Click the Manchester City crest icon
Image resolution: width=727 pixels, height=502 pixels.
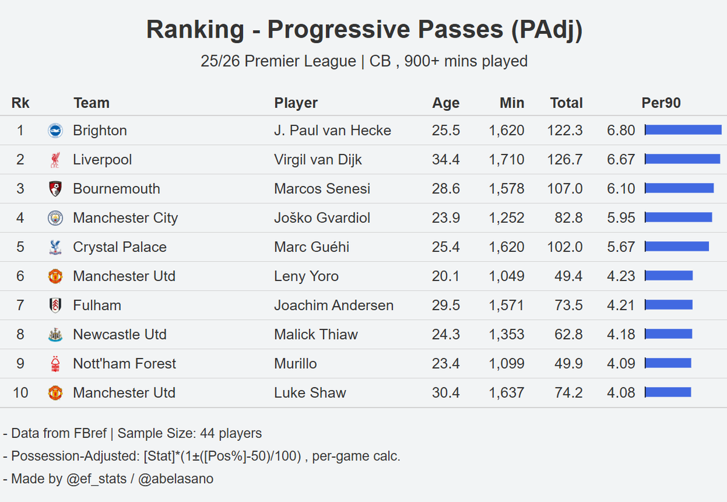click(x=55, y=218)
